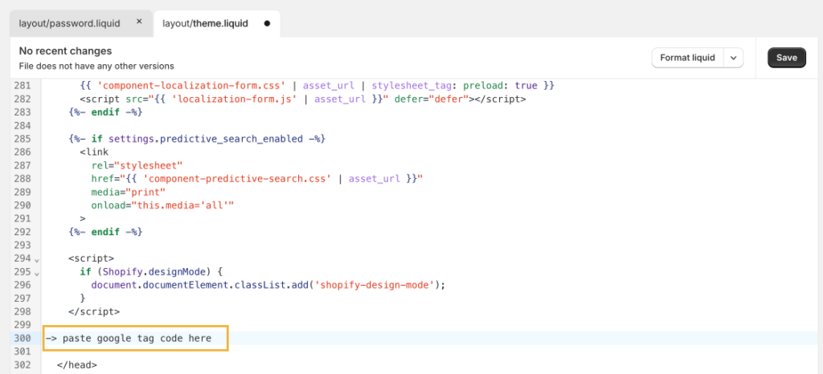
Task: Click settings.predictive_search_enabled on line 285
Action: pos(205,139)
